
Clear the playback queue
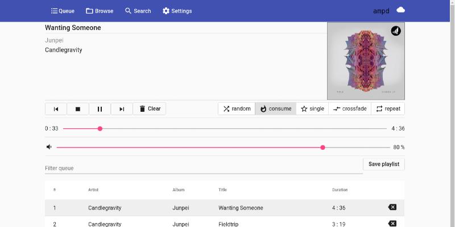(x=150, y=109)
